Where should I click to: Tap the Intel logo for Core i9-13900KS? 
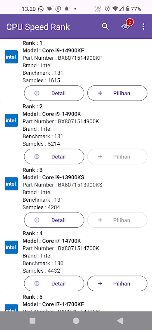point(11,184)
